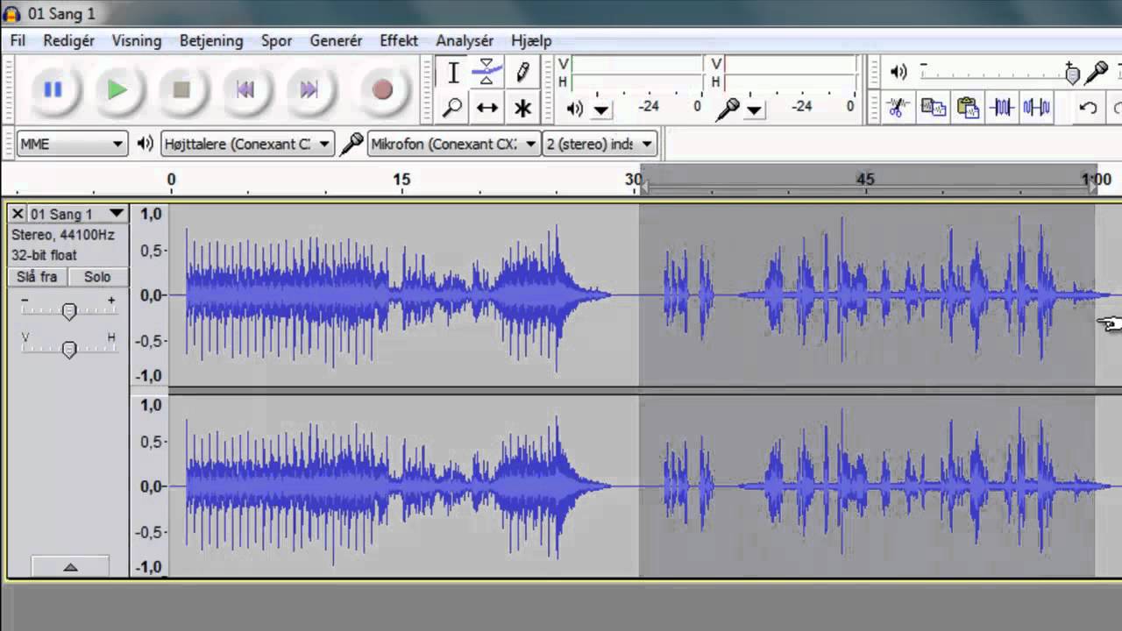Cut the selection with the scissors icon

tap(896, 108)
